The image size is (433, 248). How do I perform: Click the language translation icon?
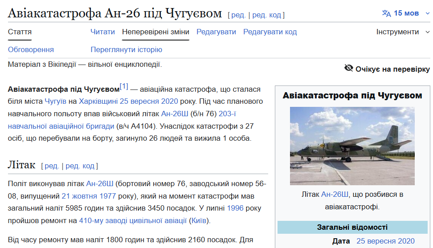tap(386, 13)
